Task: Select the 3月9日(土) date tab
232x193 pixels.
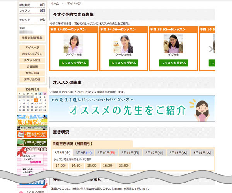Action: click(84, 152)
